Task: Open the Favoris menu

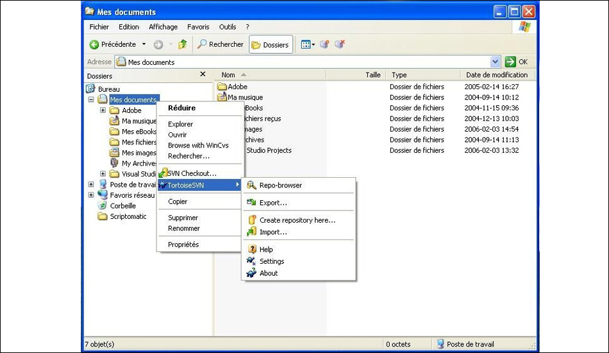Action: click(198, 27)
